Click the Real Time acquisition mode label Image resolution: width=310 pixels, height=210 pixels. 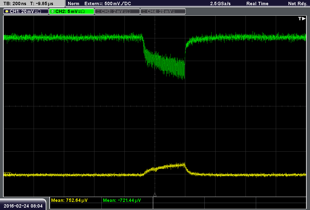[257, 4]
